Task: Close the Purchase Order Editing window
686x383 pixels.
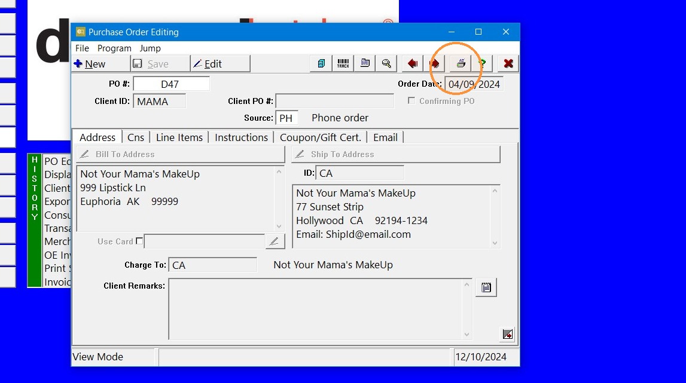Action: (x=506, y=32)
